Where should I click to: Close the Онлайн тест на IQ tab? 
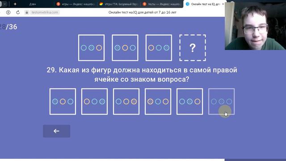click(x=223, y=4)
